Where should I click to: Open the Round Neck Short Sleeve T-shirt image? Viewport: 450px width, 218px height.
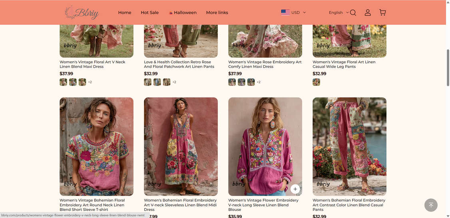click(96, 146)
